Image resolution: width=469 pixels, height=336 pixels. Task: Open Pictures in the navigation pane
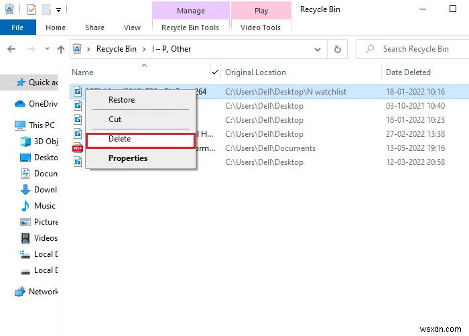pos(39,222)
